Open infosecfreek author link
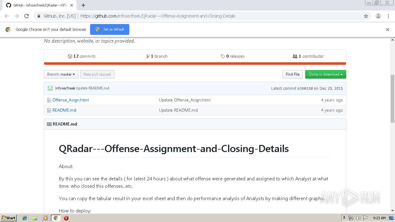 tap(65, 88)
